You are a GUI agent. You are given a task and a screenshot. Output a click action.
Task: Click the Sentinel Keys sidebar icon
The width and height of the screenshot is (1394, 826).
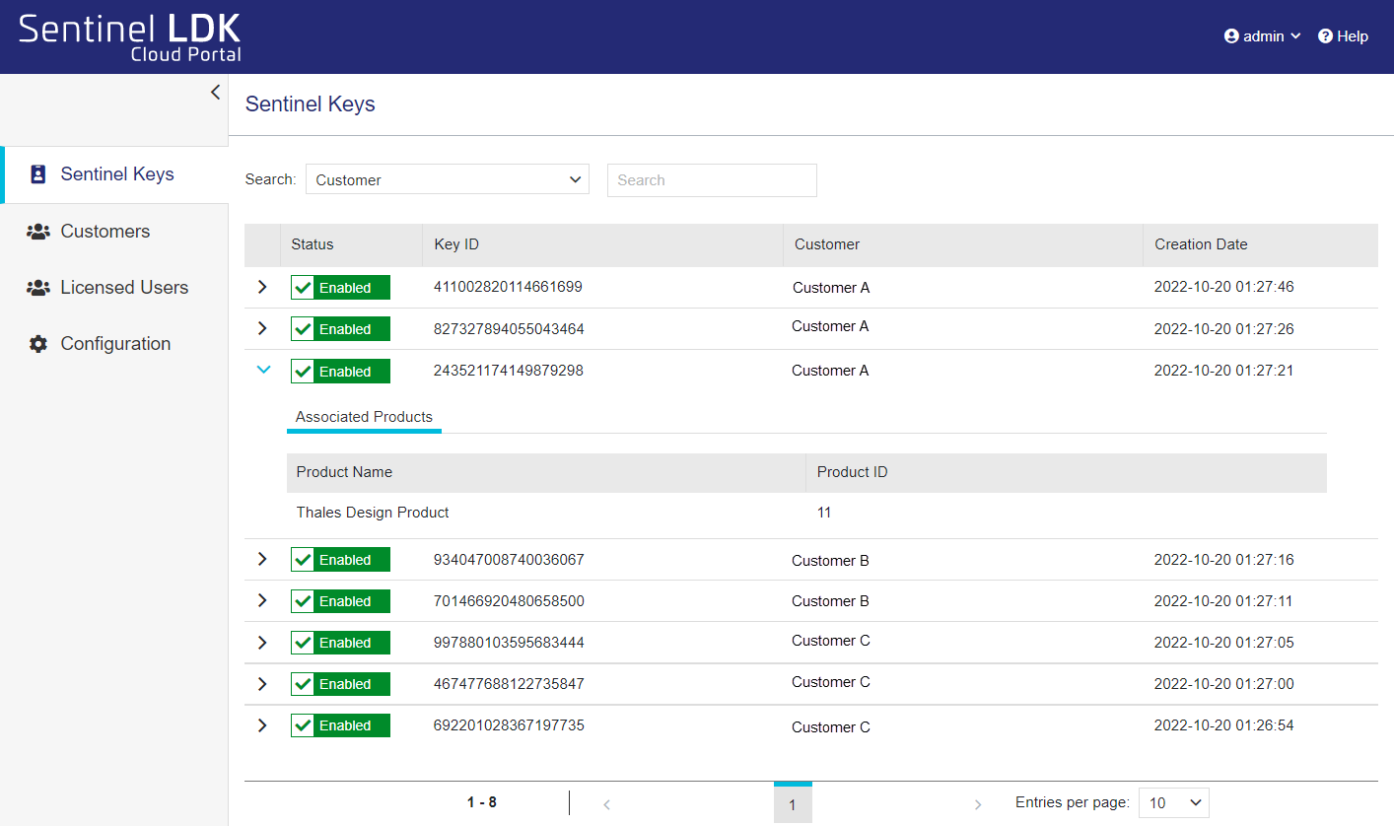click(38, 174)
